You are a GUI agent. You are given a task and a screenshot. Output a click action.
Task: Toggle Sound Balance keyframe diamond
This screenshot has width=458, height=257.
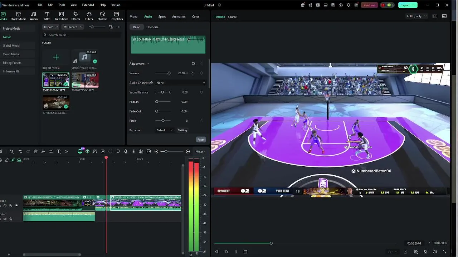pyautogui.click(x=201, y=92)
